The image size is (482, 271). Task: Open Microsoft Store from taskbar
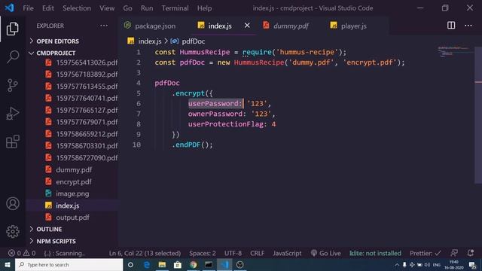178,264
